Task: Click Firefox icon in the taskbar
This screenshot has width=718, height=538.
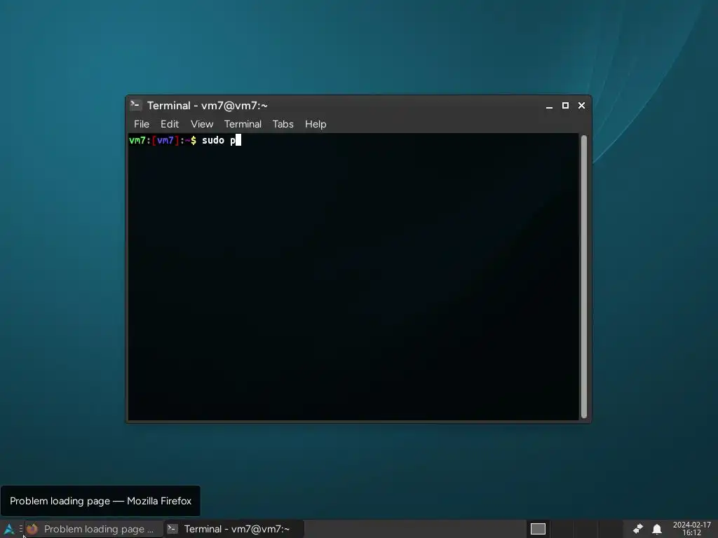Action: [32, 530]
